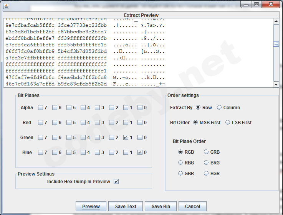Click hex value ending in ffc1
The image size is (283, 215).
pos(82,71)
